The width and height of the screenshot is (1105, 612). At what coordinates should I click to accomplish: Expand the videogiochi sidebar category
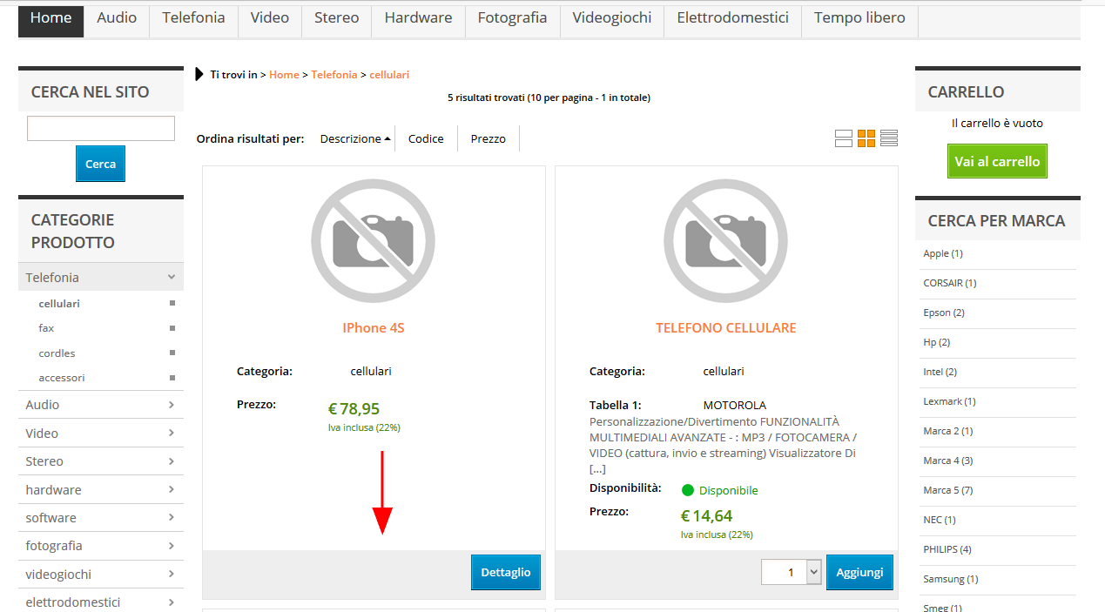click(101, 575)
